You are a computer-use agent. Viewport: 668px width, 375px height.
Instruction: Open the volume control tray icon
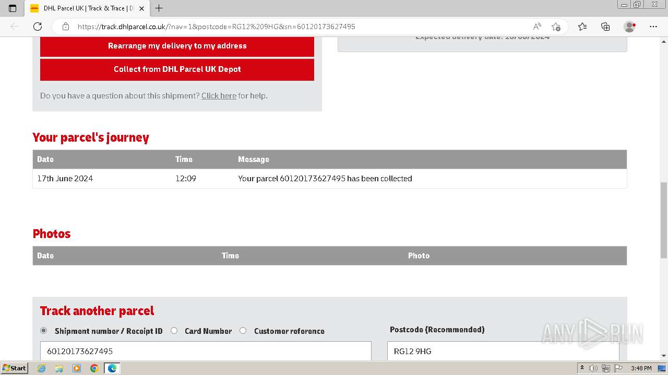tap(593, 368)
